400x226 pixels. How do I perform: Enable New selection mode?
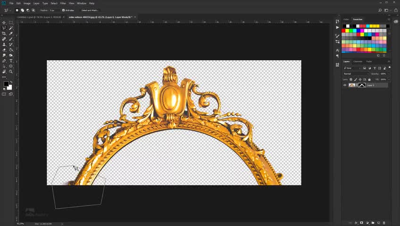click(x=17, y=10)
